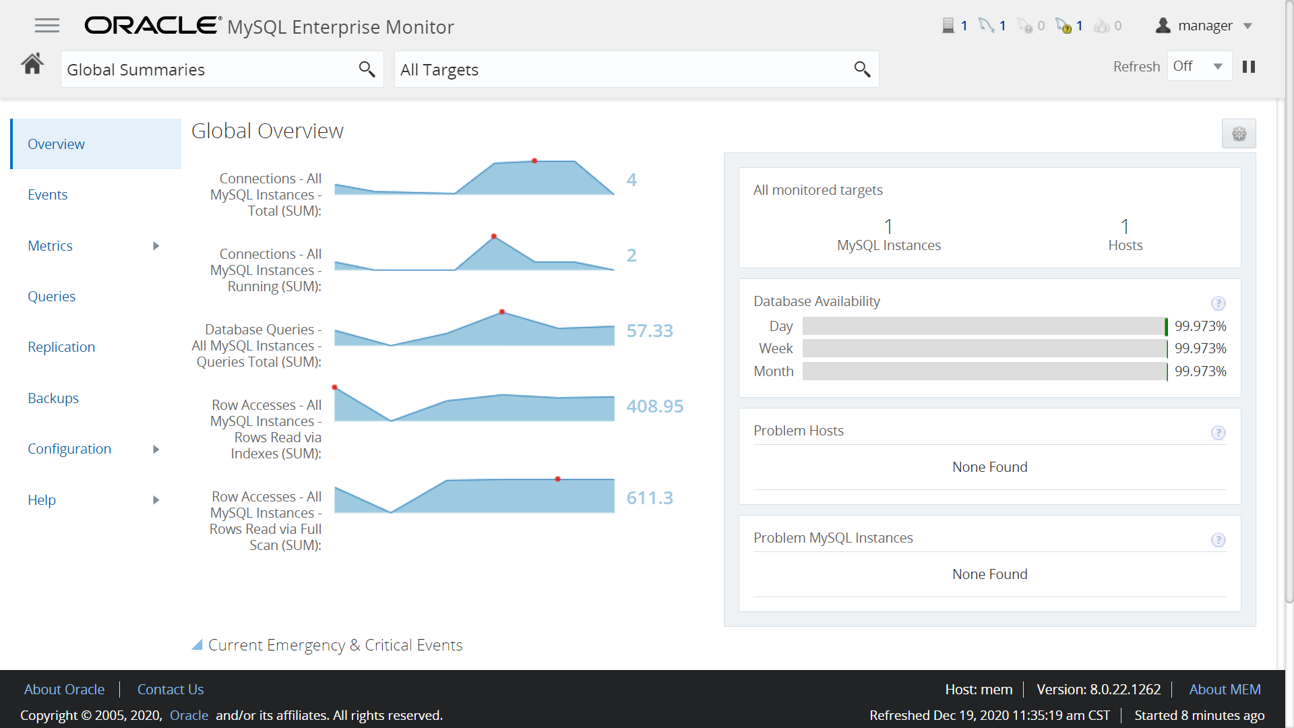Click the Problem Hosts help icon
The image size is (1294, 728).
coord(1218,433)
